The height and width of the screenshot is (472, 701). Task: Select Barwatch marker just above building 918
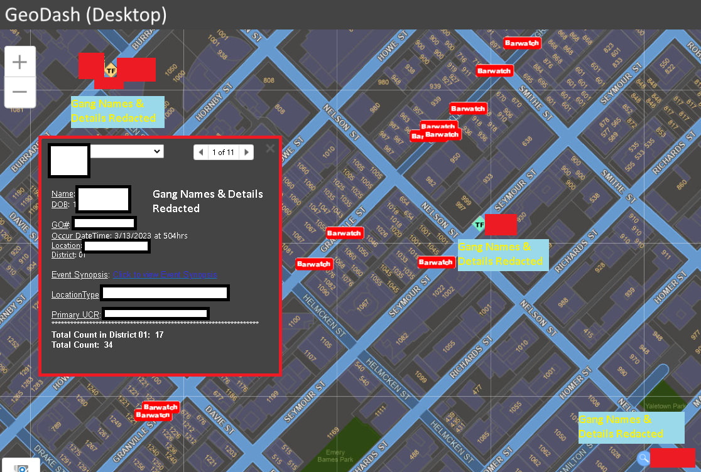click(467, 109)
